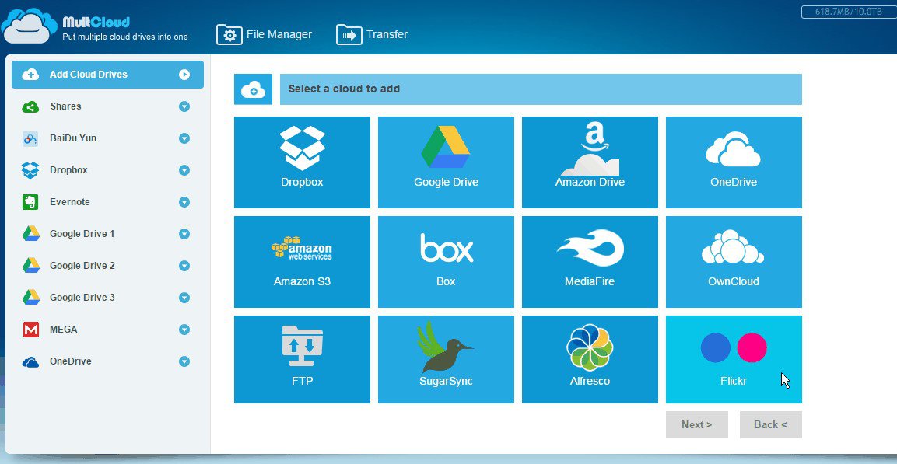Image resolution: width=897 pixels, height=464 pixels.
Task: Click the Dropbox tile logo
Action: tap(302, 148)
